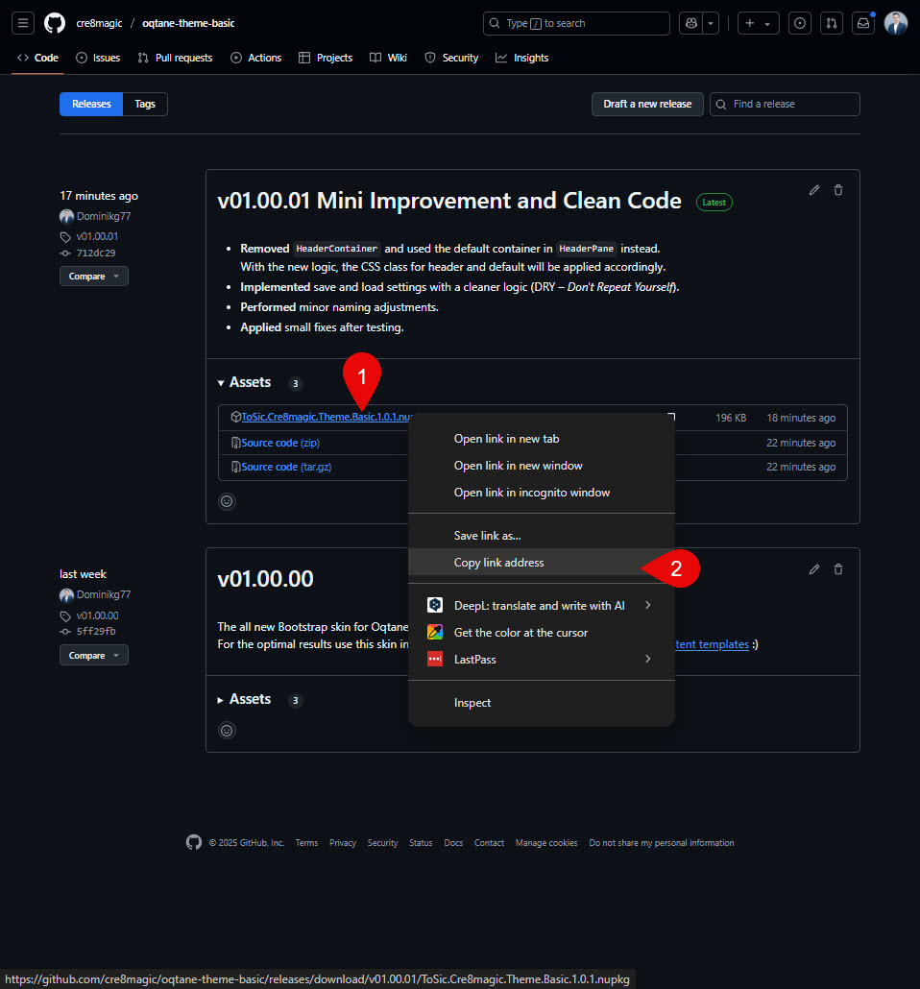
Task: Open the Copilot dropdown arrow
Action: coord(711,23)
